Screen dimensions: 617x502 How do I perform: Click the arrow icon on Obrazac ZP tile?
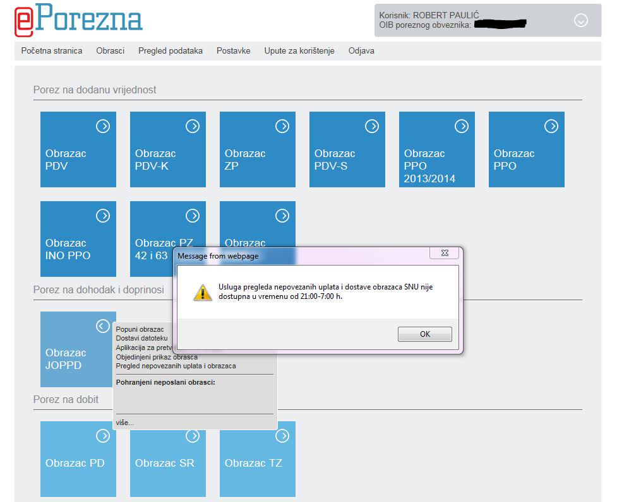[x=282, y=126]
